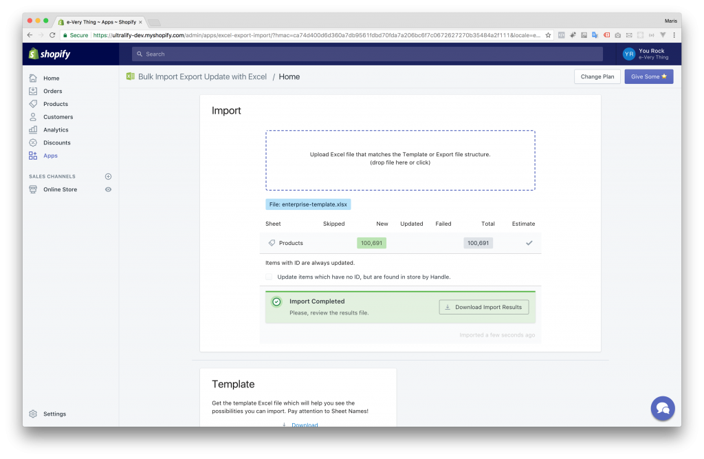Enable update items found by Handle checkbox
This screenshot has height=459, width=704.
tap(269, 277)
